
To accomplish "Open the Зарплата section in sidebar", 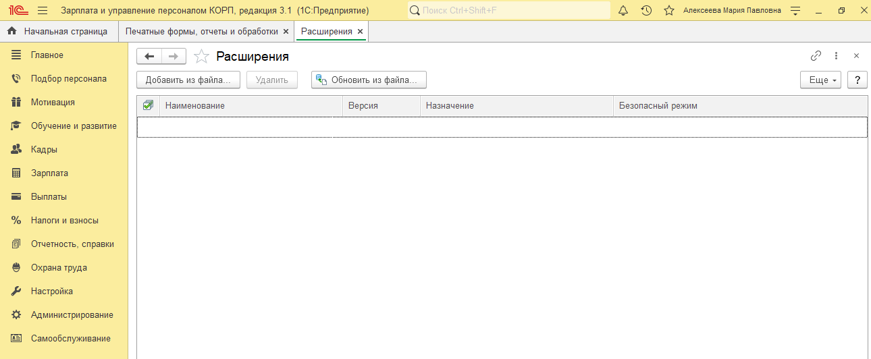I will pos(49,173).
